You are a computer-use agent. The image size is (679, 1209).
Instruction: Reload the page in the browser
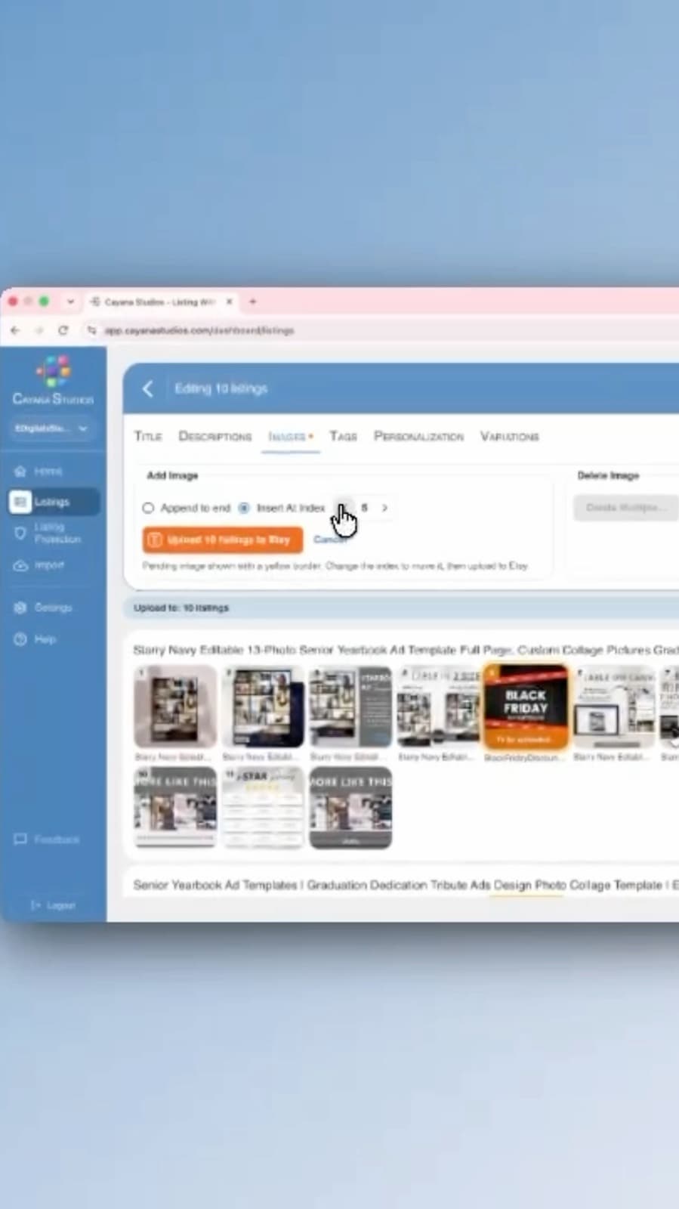(x=63, y=330)
